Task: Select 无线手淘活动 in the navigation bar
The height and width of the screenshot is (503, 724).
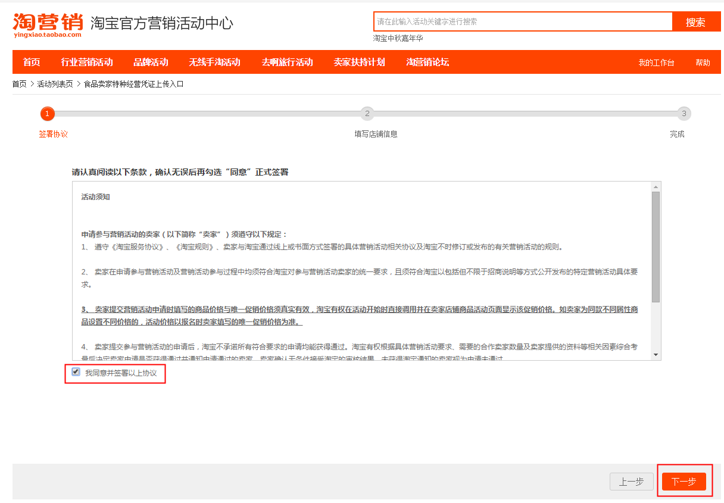Action: pos(215,62)
